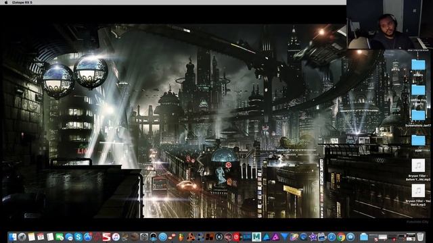Viewport: 433px width, 243px height.
Task: Open the red S app icon in Dock
Action: click(107, 237)
